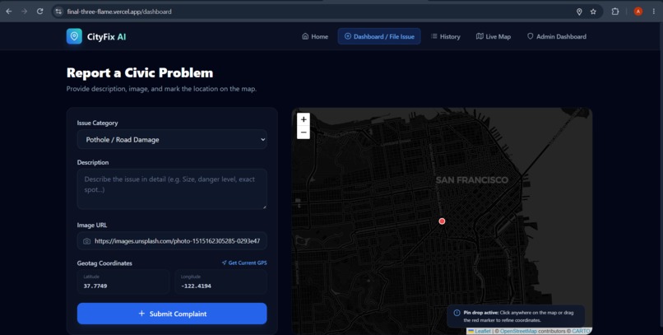663x335 pixels.
Task: Expand the Issue Category dropdown
Action: 172,139
